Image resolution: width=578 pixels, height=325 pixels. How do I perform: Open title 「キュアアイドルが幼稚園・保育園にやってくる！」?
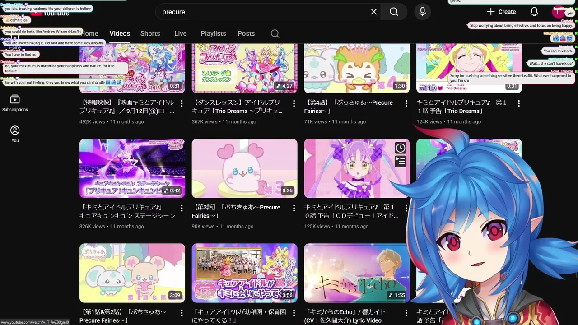tap(238, 316)
